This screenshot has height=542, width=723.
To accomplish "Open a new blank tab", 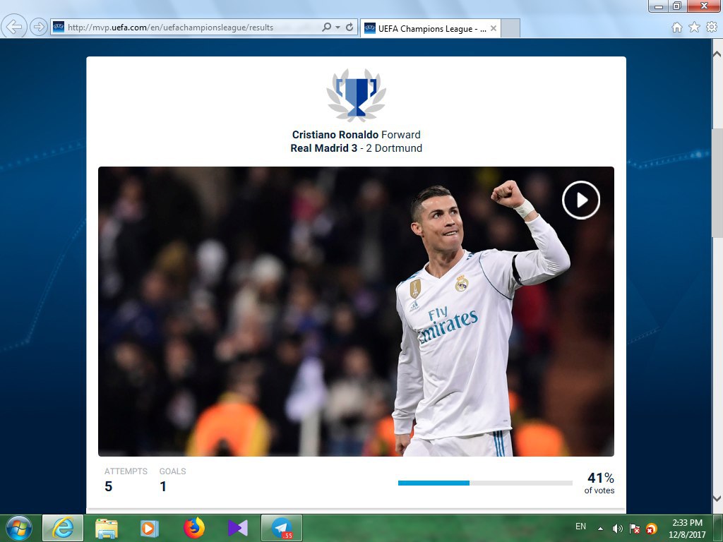I will pos(510,28).
